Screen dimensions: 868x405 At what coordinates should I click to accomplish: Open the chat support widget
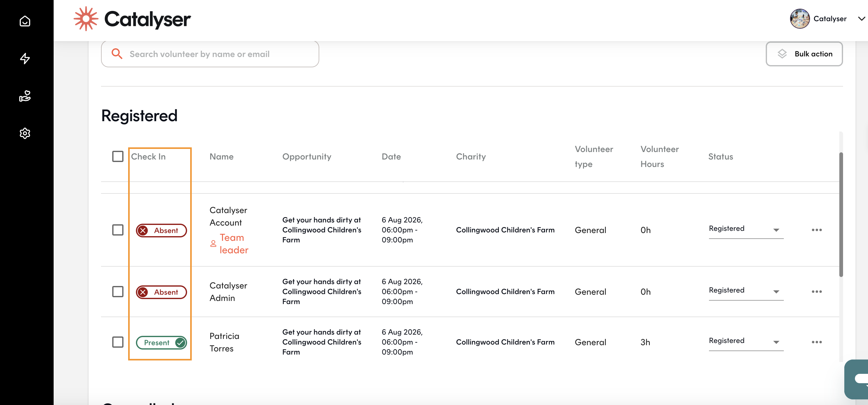[x=857, y=379]
